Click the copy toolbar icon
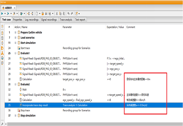Viewport: 183px width, 126px height. coord(60,14)
